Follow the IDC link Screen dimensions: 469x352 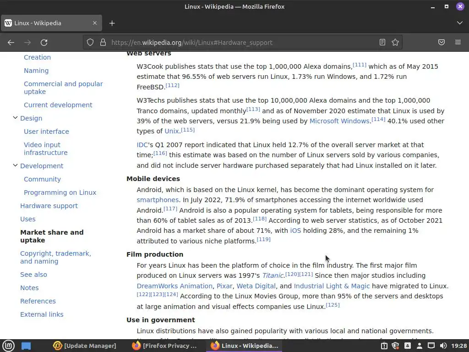142,145
